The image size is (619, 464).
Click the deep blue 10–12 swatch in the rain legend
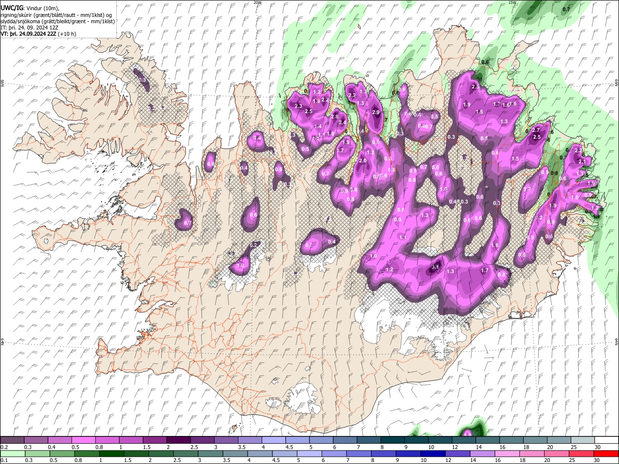coord(432,453)
